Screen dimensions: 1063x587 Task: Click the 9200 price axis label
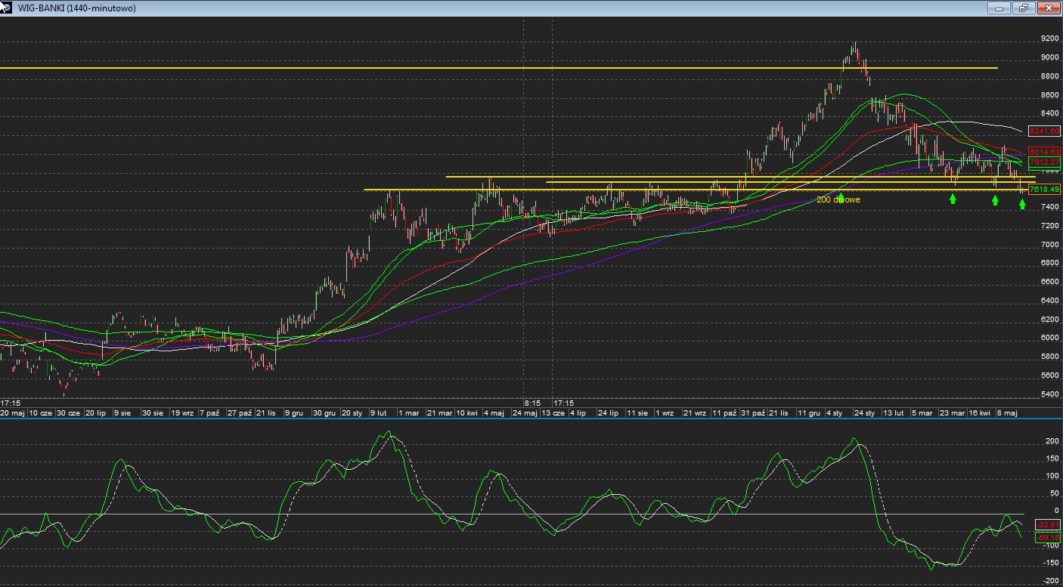pos(1049,39)
